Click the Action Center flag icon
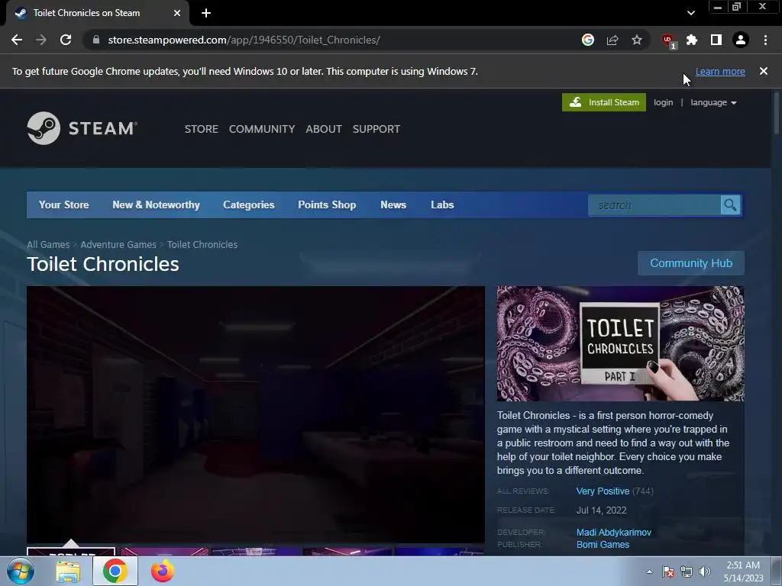 [x=668, y=572]
